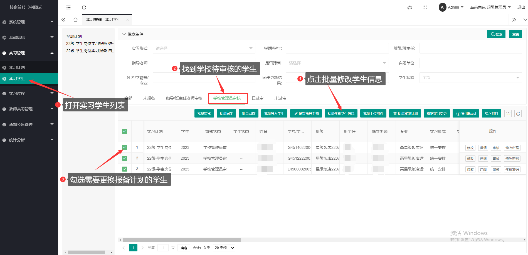Uncheck the select-all header checkbox
528x255 pixels.
(125, 131)
